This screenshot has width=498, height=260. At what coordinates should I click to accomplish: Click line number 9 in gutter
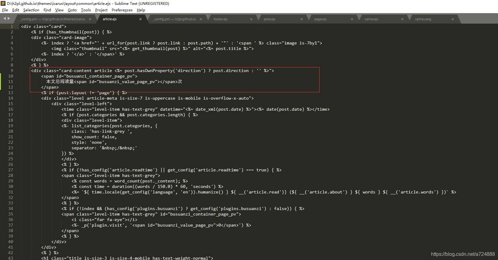[12, 71]
